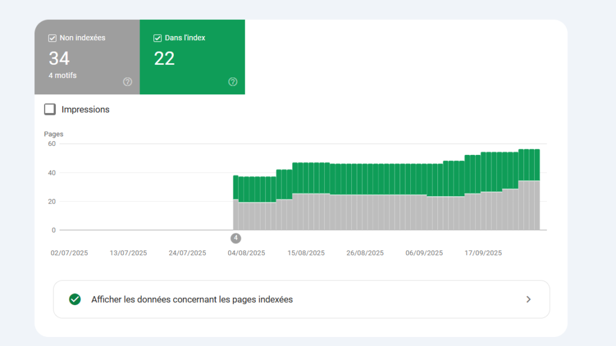
Task: Open help icon on Non indexées card
Action: pyautogui.click(x=128, y=82)
